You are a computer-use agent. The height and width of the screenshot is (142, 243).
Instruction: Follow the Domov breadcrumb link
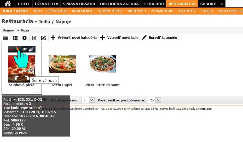pyautogui.click(x=8, y=30)
